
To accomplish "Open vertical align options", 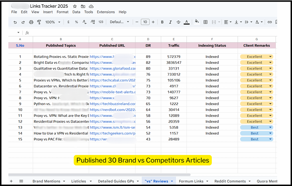I will [x=238, y=22].
